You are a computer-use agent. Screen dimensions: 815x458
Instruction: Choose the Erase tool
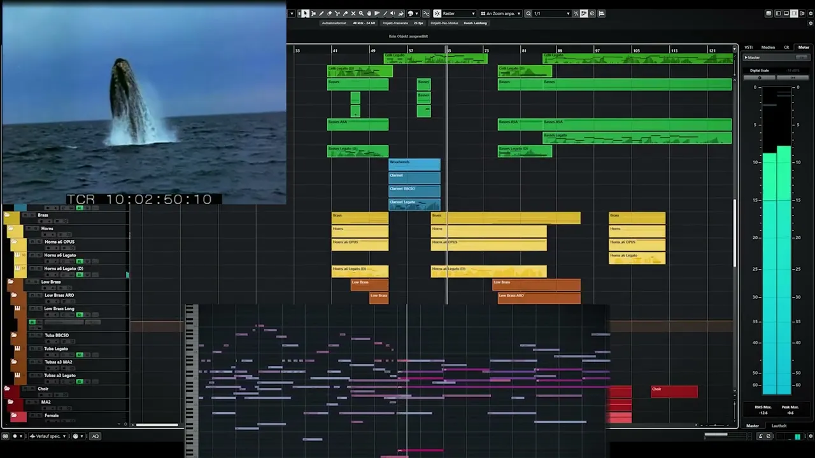[329, 13]
